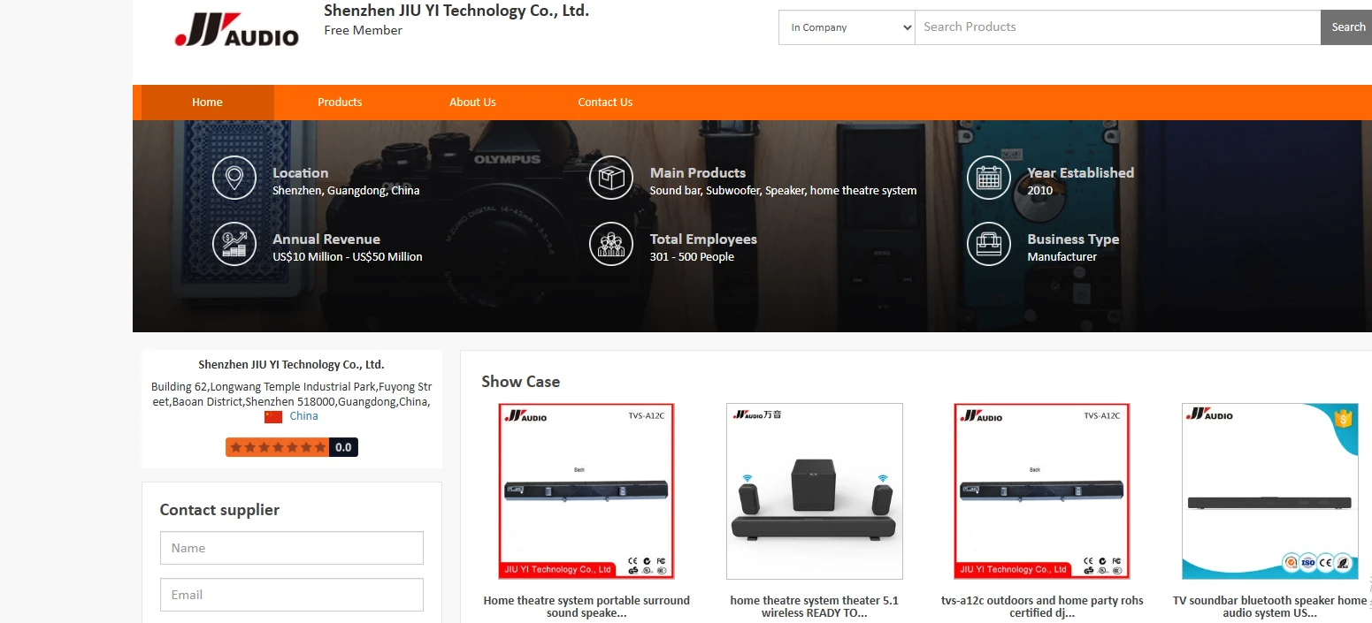Open the TV soundbar bluetooth speaker thumbnail

click(1270, 491)
